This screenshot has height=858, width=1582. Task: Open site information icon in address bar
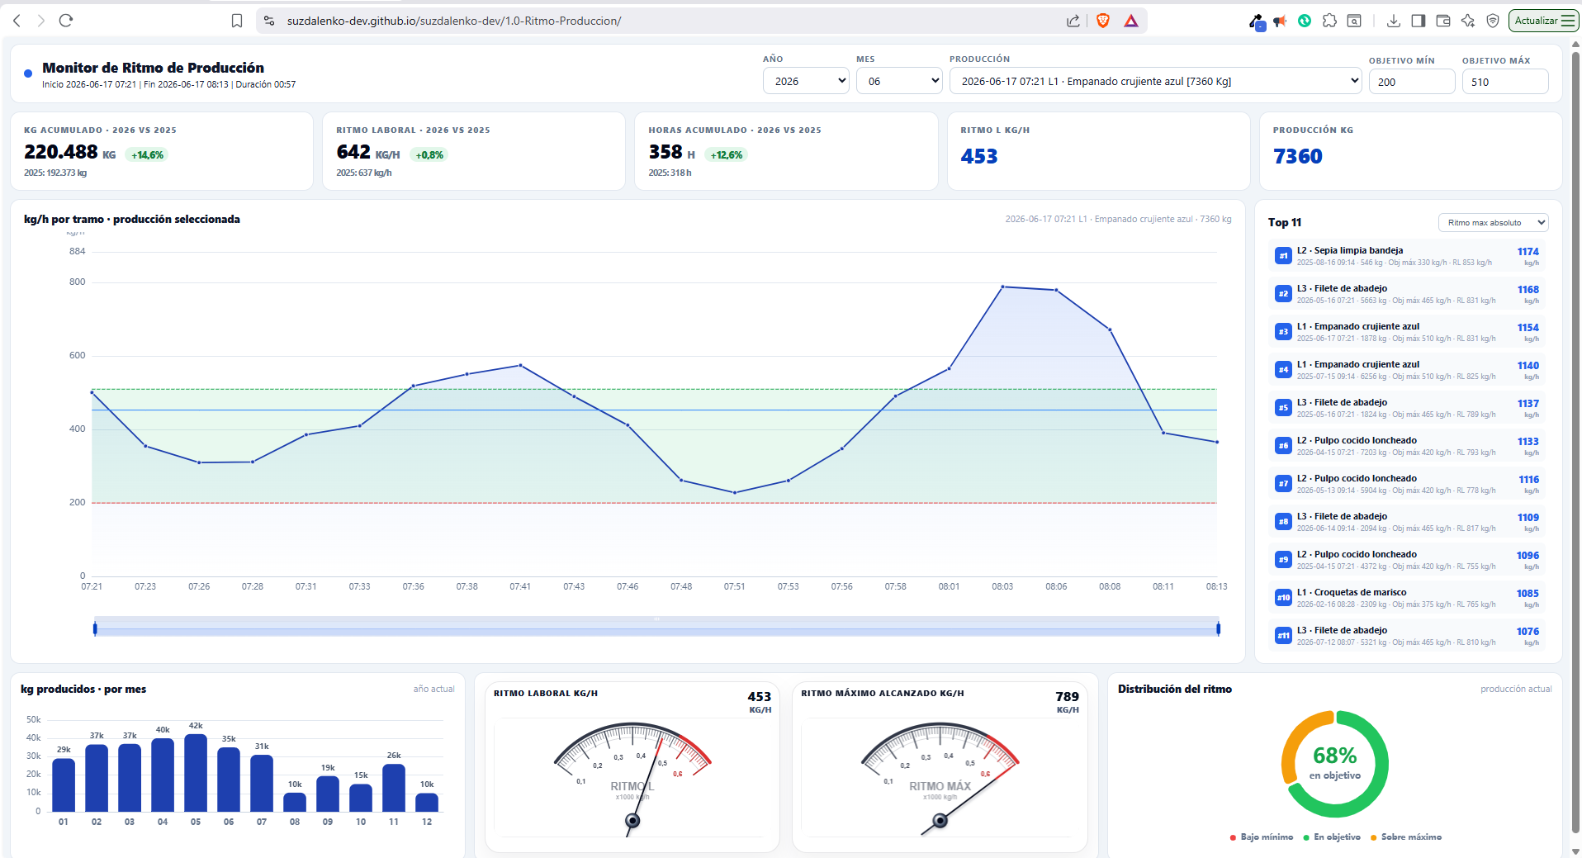(x=269, y=21)
